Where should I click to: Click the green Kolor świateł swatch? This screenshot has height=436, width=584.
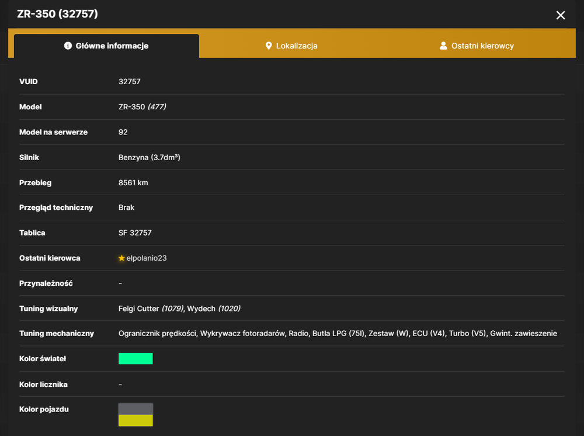[x=135, y=358]
